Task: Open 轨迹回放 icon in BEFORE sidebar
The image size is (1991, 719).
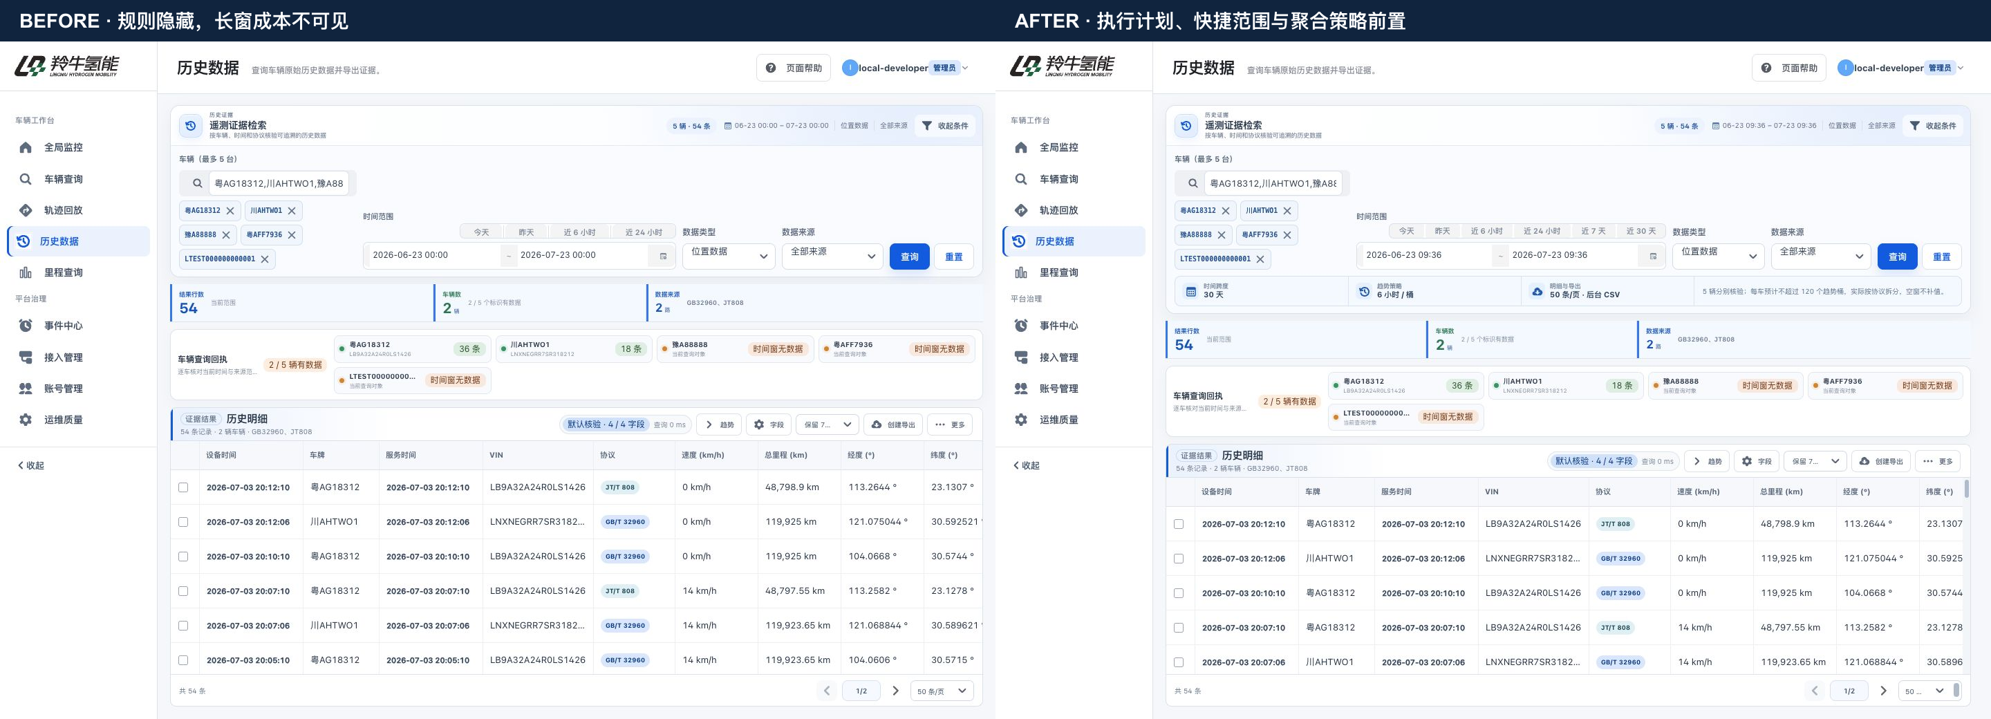Action: coord(26,210)
